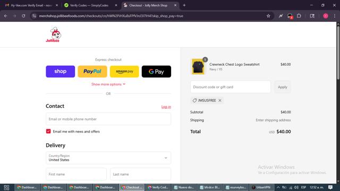Image resolution: width=340 pixels, height=191 pixels.
Task: Reload the checkout page
Action: 23,16
